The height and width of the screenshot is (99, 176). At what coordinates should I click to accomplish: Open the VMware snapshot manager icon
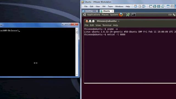coord(144,6)
